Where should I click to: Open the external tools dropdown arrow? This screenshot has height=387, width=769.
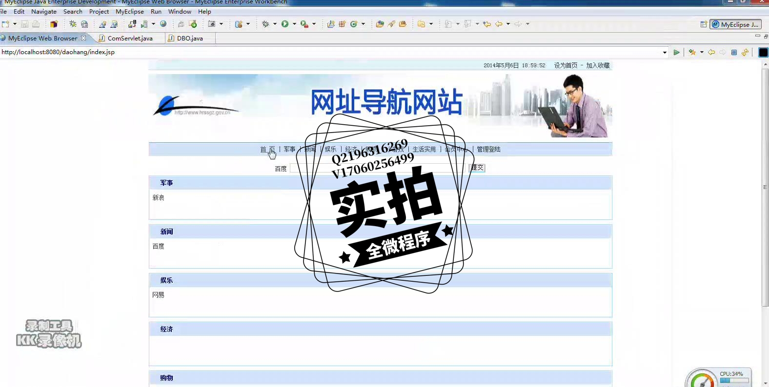pyautogui.click(x=314, y=24)
